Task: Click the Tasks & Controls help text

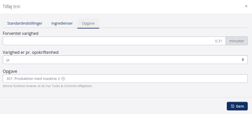Action: tap(48, 86)
